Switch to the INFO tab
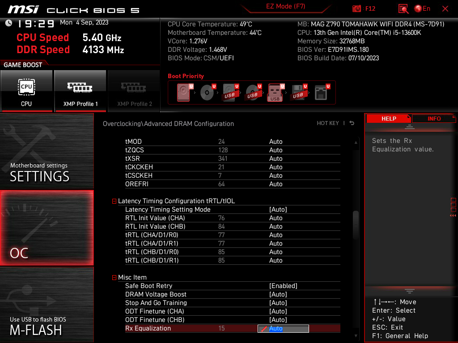This screenshot has height=343, width=458. click(x=434, y=119)
